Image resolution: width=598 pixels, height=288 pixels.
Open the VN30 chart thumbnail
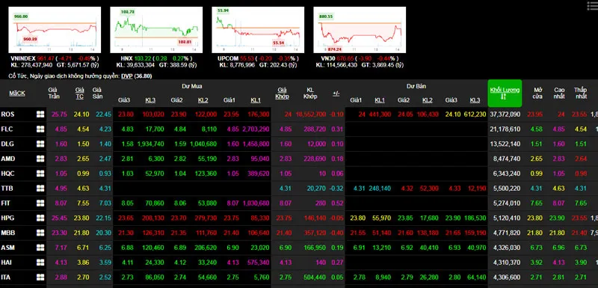360,30
